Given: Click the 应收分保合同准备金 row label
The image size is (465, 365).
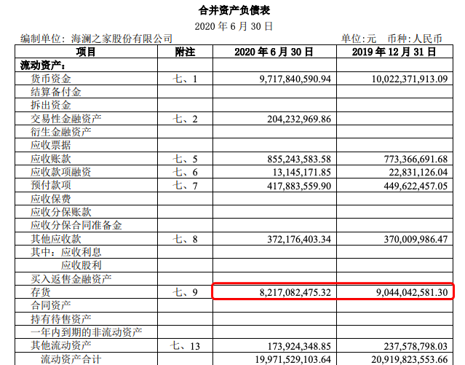Looking at the screenshot, I should pyautogui.click(x=76, y=225).
